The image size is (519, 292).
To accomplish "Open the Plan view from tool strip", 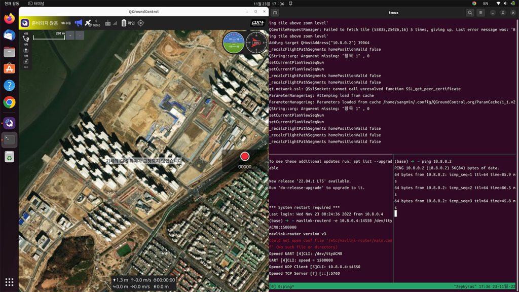I will point(26,41).
